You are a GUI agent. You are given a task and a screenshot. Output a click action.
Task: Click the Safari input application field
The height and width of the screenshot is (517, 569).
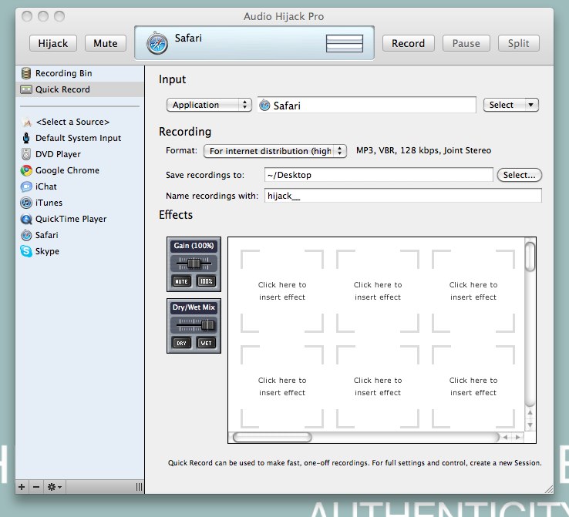(366, 106)
